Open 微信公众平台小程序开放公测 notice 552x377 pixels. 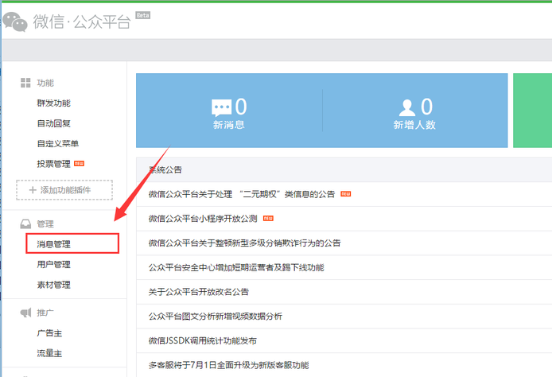click(203, 219)
